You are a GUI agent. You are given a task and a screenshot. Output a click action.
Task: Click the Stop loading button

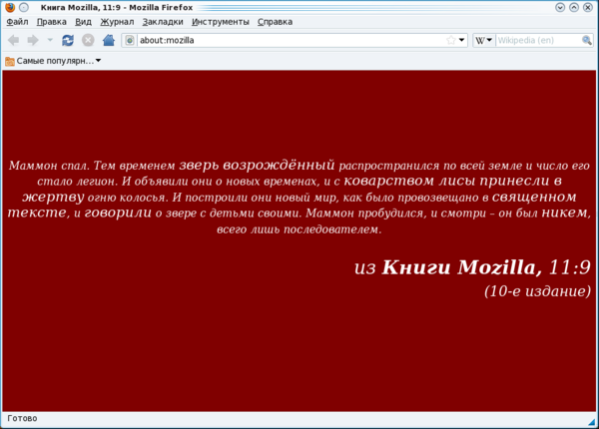coord(88,41)
